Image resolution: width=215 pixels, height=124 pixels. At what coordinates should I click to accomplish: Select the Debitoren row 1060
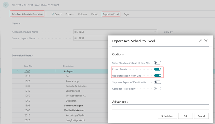pos(60,101)
